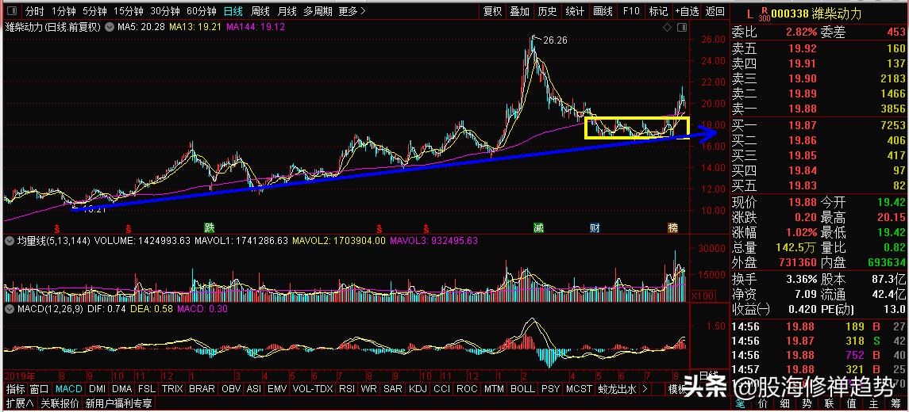
Task: Click the expand icon left of 均量线(5,13,144)
Action: coord(10,239)
